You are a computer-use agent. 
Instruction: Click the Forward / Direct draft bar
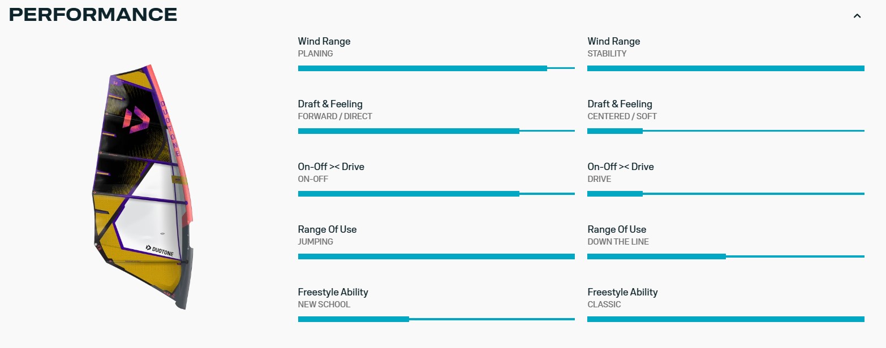pos(436,131)
